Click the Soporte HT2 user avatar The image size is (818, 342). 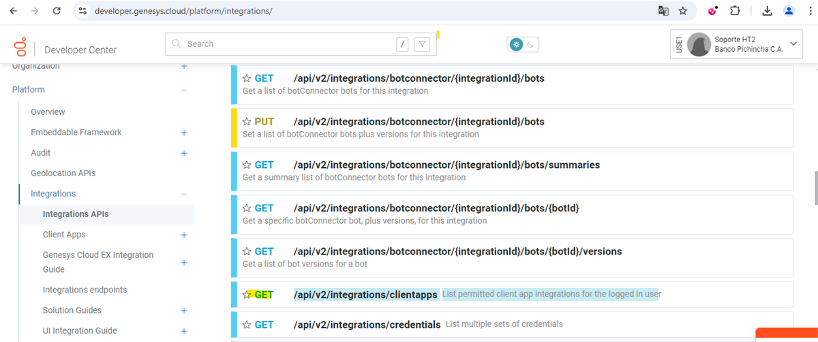point(699,45)
